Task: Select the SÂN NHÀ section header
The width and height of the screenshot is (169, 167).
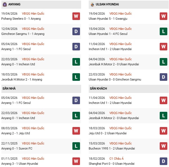Action: click(x=9, y=88)
